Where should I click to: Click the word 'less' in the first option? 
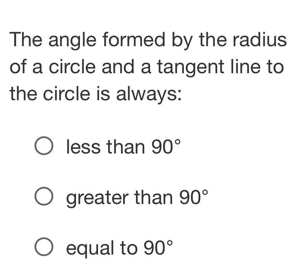(x=83, y=147)
